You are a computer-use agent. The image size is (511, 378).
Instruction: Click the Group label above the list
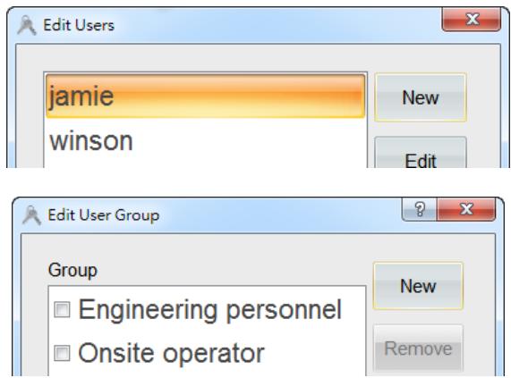pos(72,270)
